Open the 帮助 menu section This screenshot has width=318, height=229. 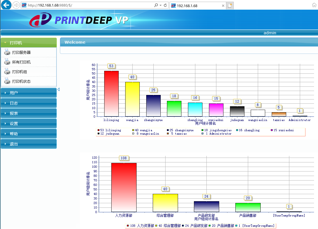coord(29,134)
